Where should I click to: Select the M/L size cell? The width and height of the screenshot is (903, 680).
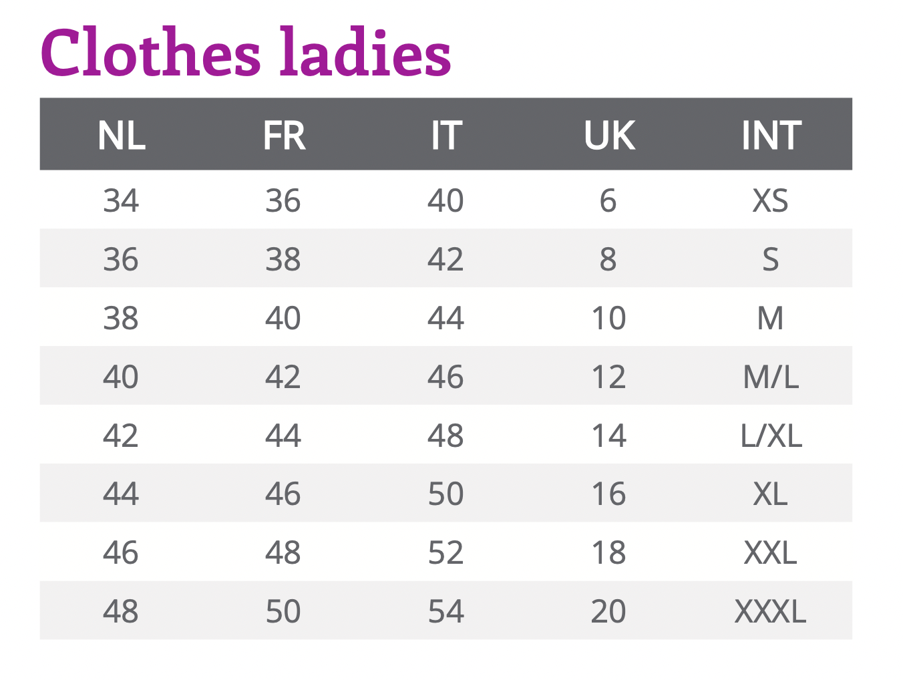coord(771,377)
